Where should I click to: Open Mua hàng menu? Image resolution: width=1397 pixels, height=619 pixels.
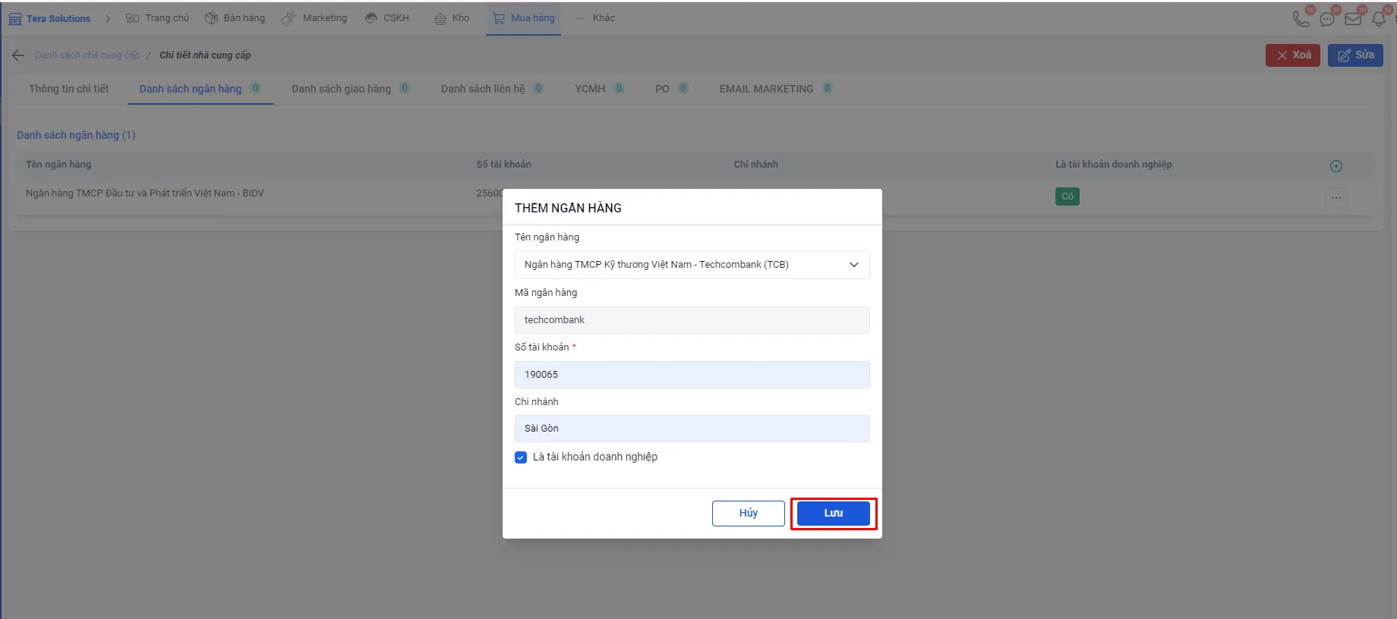pos(524,18)
